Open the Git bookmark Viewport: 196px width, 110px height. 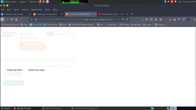pyautogui.click(x=100, y=24)
